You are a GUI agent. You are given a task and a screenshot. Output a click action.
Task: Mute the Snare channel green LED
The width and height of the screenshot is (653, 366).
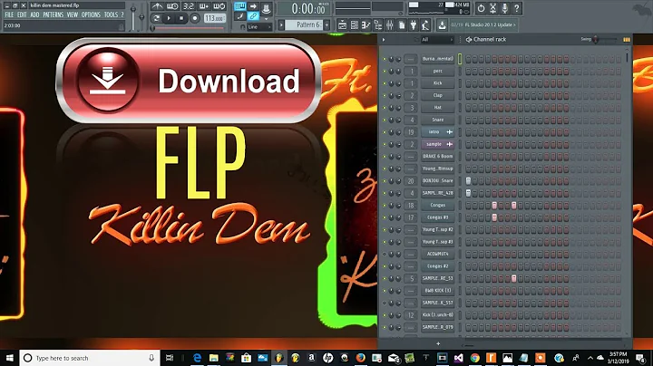[384, 120]
